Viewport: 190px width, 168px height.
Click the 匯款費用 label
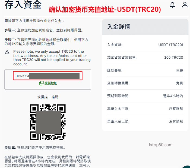click(x=115, y=70)
